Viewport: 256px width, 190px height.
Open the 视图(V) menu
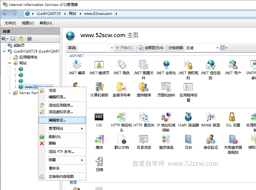pos(28,23)
